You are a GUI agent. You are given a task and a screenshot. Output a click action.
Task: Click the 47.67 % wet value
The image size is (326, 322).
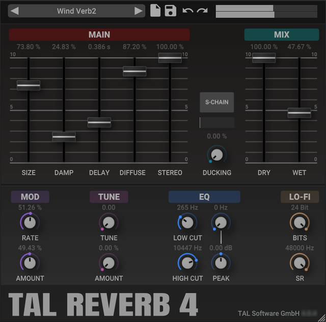(300, 46)
